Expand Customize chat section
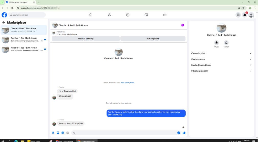 click(221, 53)
